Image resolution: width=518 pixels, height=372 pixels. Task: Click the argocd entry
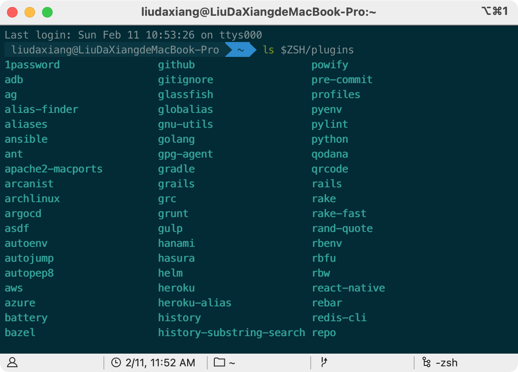pos(23,214)
